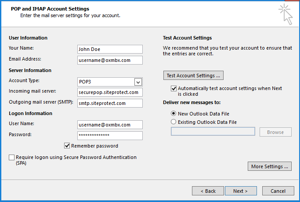The width and height of the screenshot is (300, 202).
Task: Click the Browse button for data file
Action: coord(275,132)
